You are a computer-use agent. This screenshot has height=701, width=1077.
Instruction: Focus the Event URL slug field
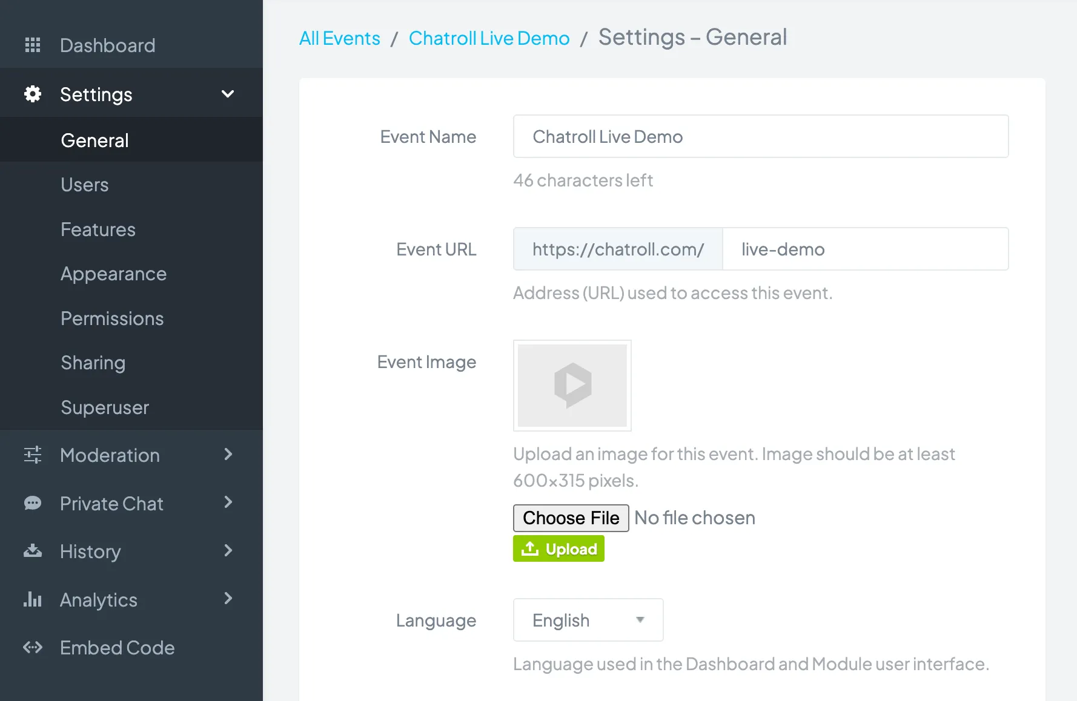click(866, 249)
